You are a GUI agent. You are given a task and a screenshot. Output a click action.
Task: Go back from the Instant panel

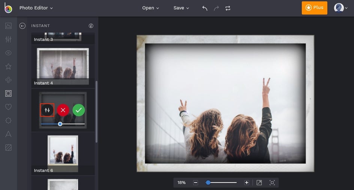pos(22,26)
